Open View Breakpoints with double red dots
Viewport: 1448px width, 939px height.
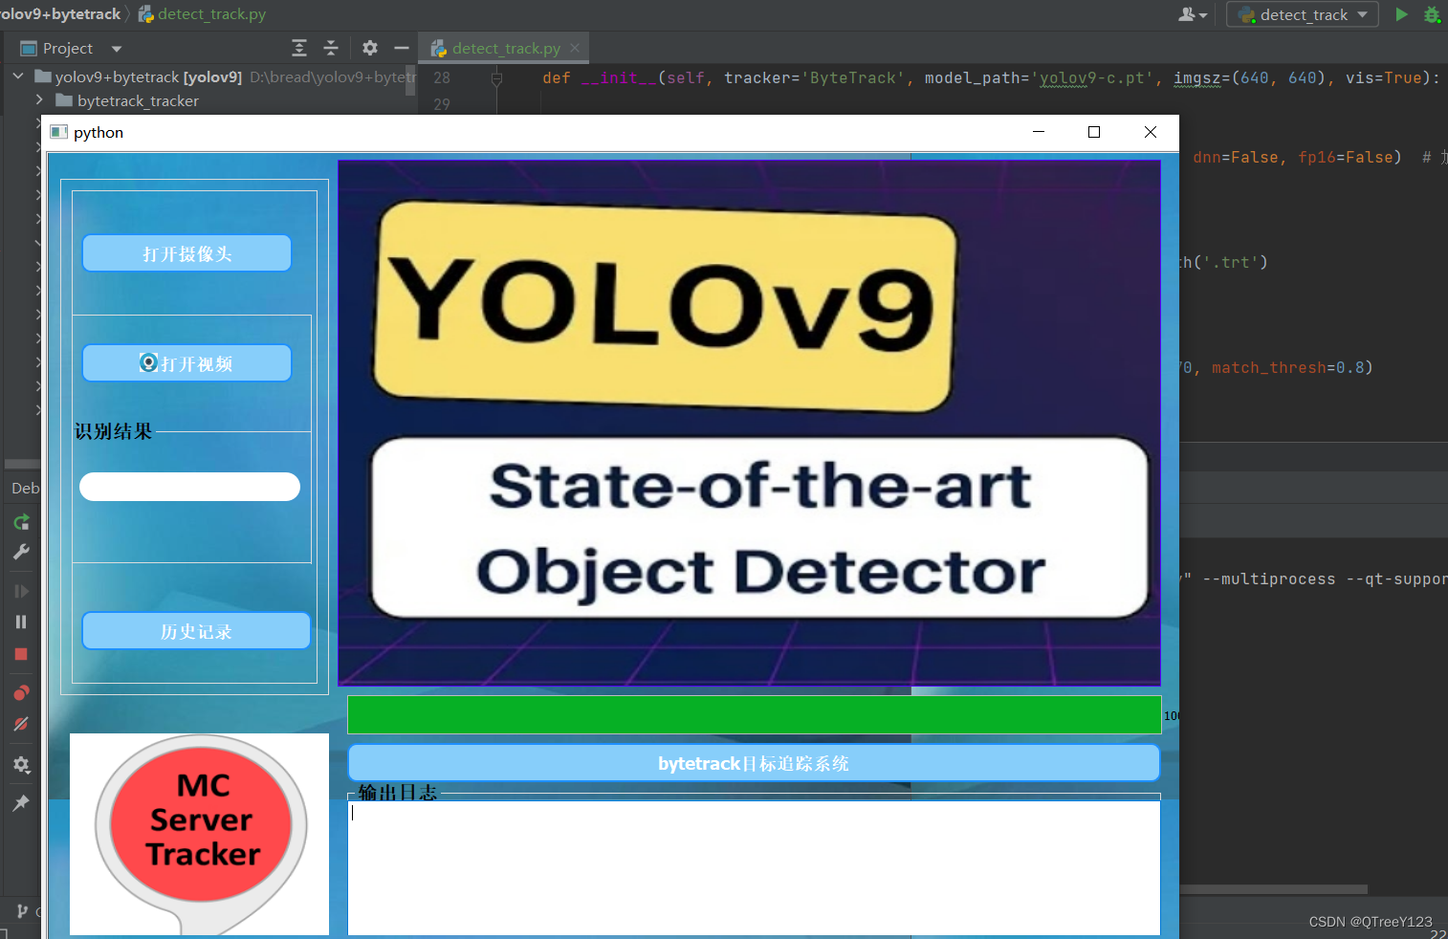tap(21, 692)
